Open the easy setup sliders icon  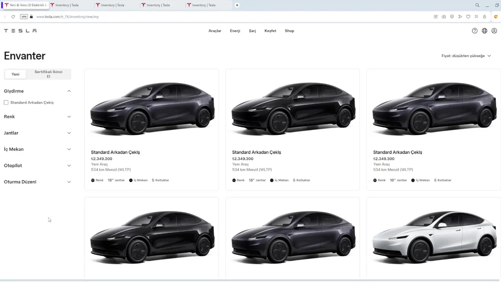[x=476, y=16]
